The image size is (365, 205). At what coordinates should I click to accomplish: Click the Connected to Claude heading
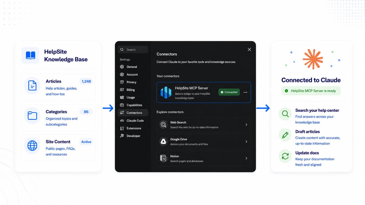[x=311, y=80]
